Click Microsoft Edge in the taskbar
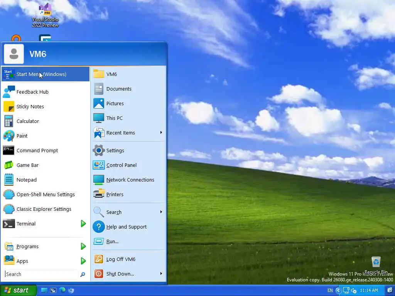 click(62, 290)
